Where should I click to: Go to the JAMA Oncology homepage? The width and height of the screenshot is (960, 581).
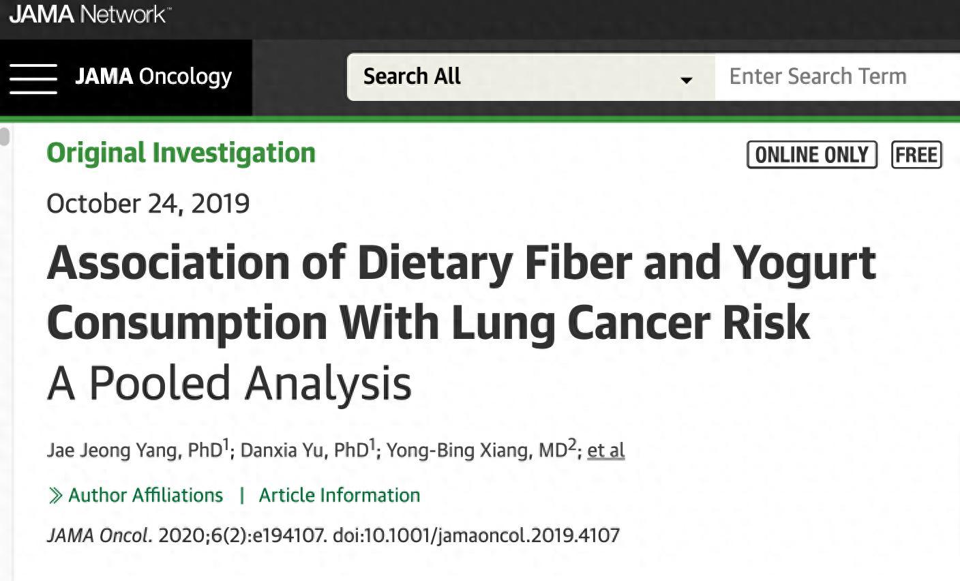pos(153,76)
